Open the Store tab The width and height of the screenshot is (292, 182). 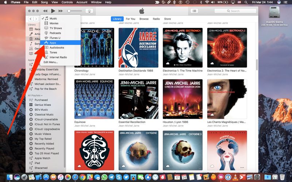168,19
